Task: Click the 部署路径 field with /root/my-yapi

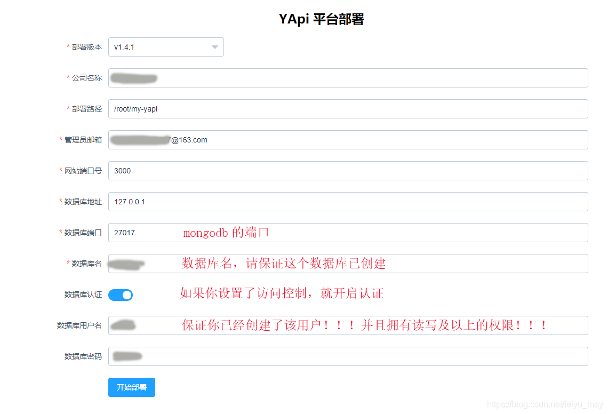Action: (348, 109)
